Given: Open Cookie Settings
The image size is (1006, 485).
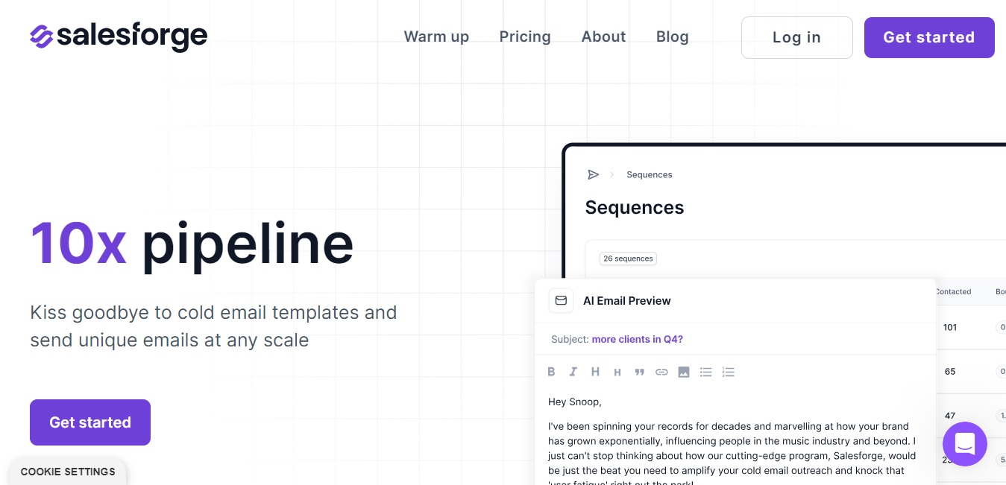Looking at the screenshot, I should click(68, 472).
